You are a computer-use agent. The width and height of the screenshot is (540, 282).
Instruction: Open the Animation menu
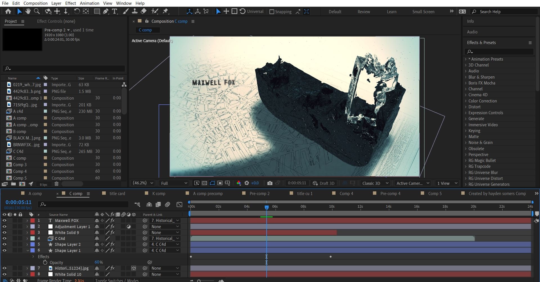click(89, 3)
